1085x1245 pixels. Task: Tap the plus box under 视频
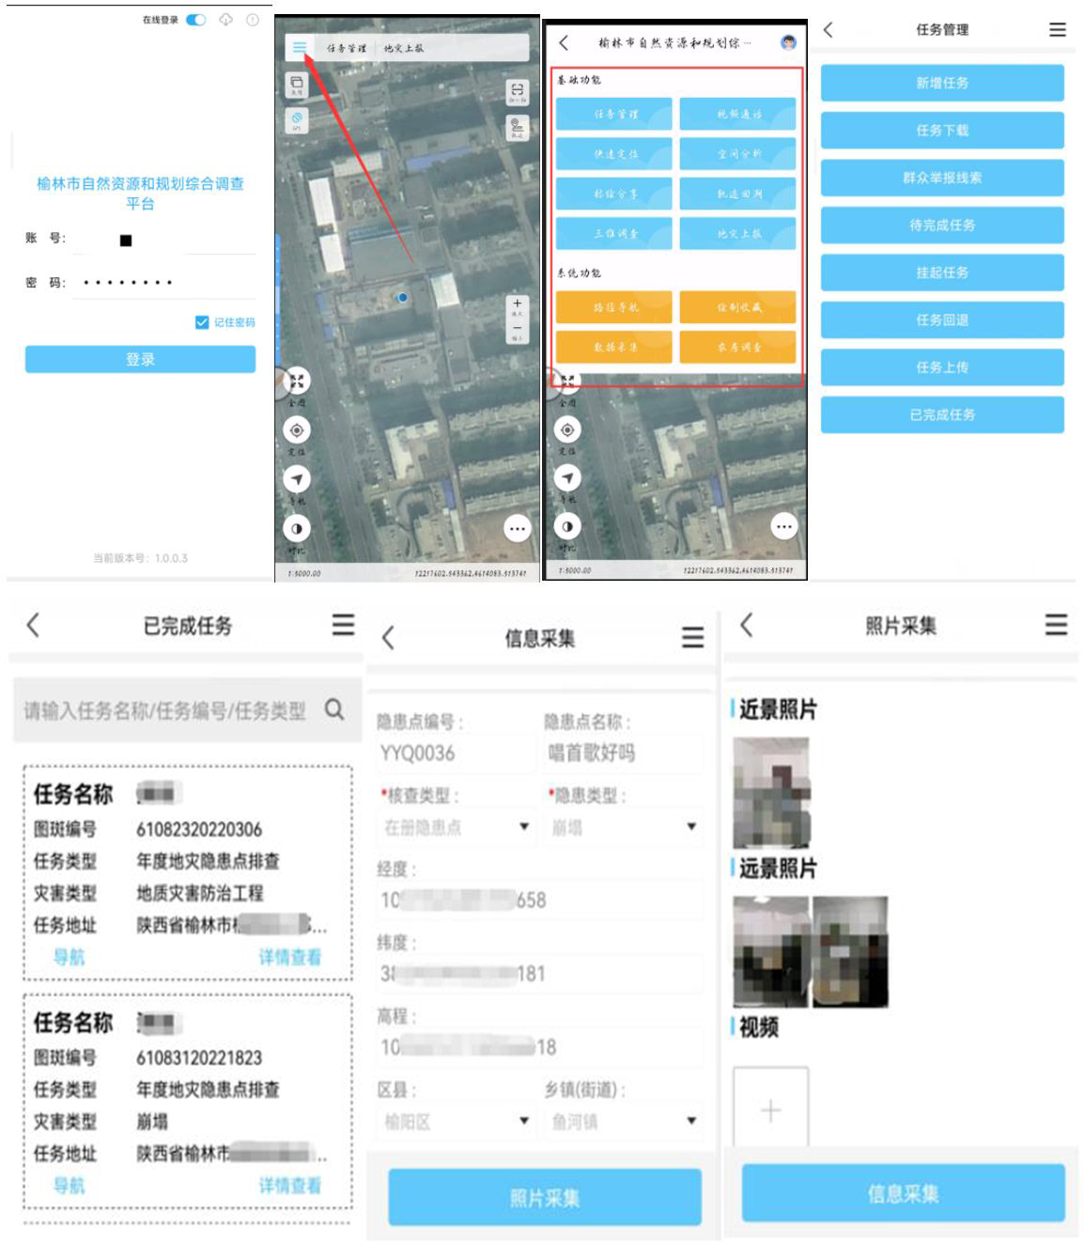click(770, 1110)
